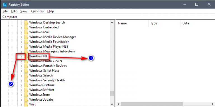
Task: Click the tree pane scroll-up arrow
Action: pos(112,22)
